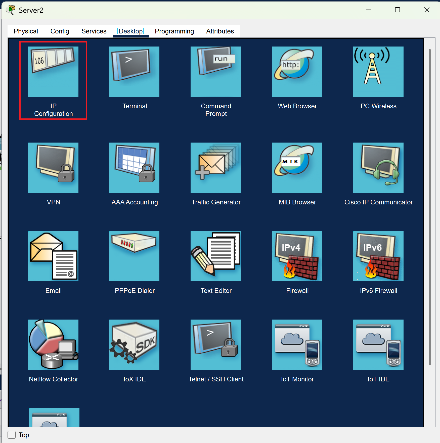Select the Desktop tab

pyautogui.click(x=131, y=31)
